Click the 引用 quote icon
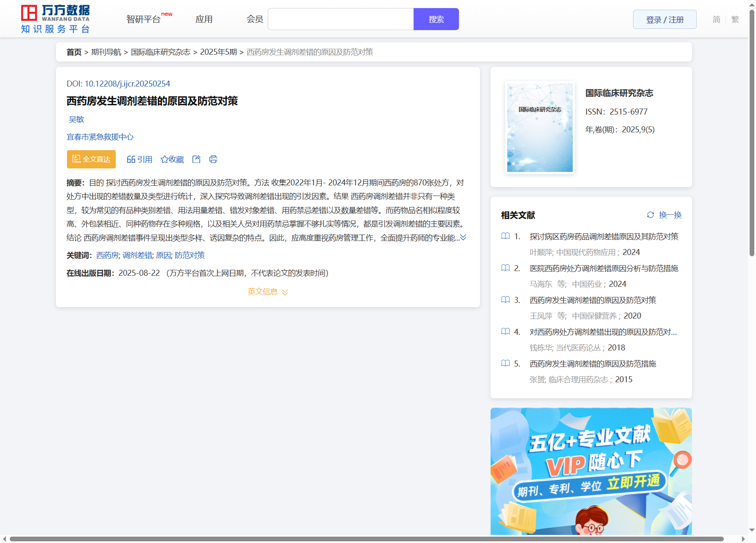756x543 pixels. [x=131, y=160]
